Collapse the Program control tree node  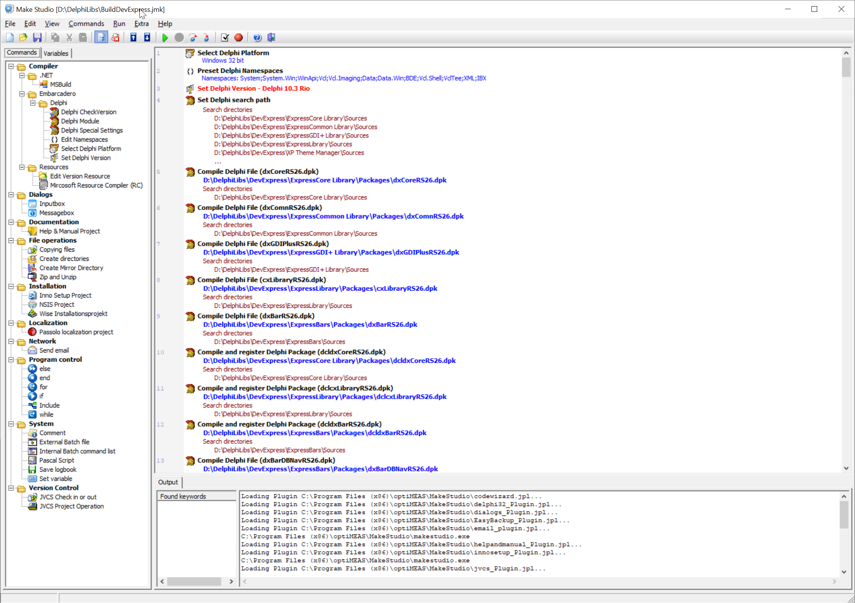coord(11,360)
